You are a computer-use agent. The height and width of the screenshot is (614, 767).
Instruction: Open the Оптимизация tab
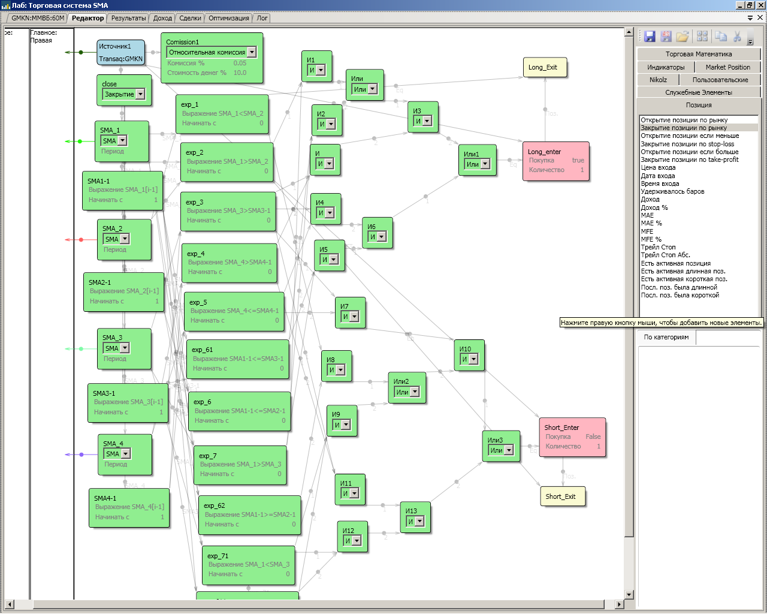tap(228, 18)
